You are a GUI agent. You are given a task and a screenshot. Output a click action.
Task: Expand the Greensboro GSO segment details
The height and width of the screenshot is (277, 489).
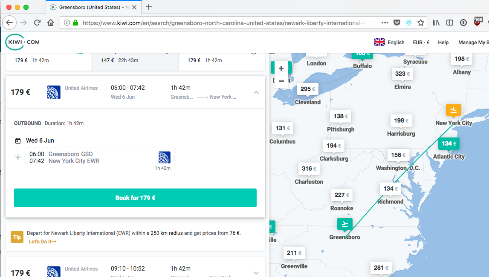click(x=175, y=158)
